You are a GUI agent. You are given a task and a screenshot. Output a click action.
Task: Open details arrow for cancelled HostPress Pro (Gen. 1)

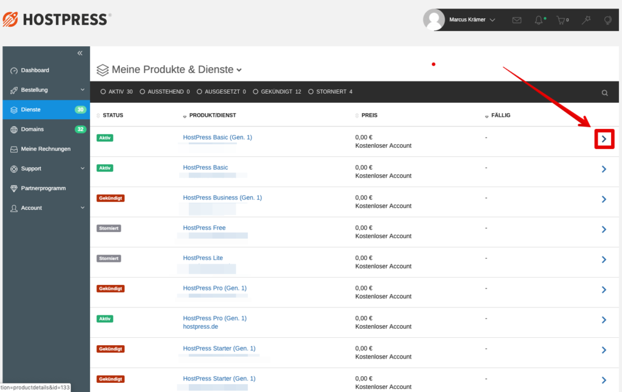(x=604, y=290)
